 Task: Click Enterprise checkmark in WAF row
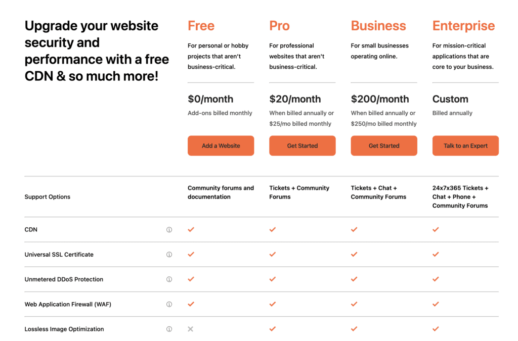coord(436,304)
